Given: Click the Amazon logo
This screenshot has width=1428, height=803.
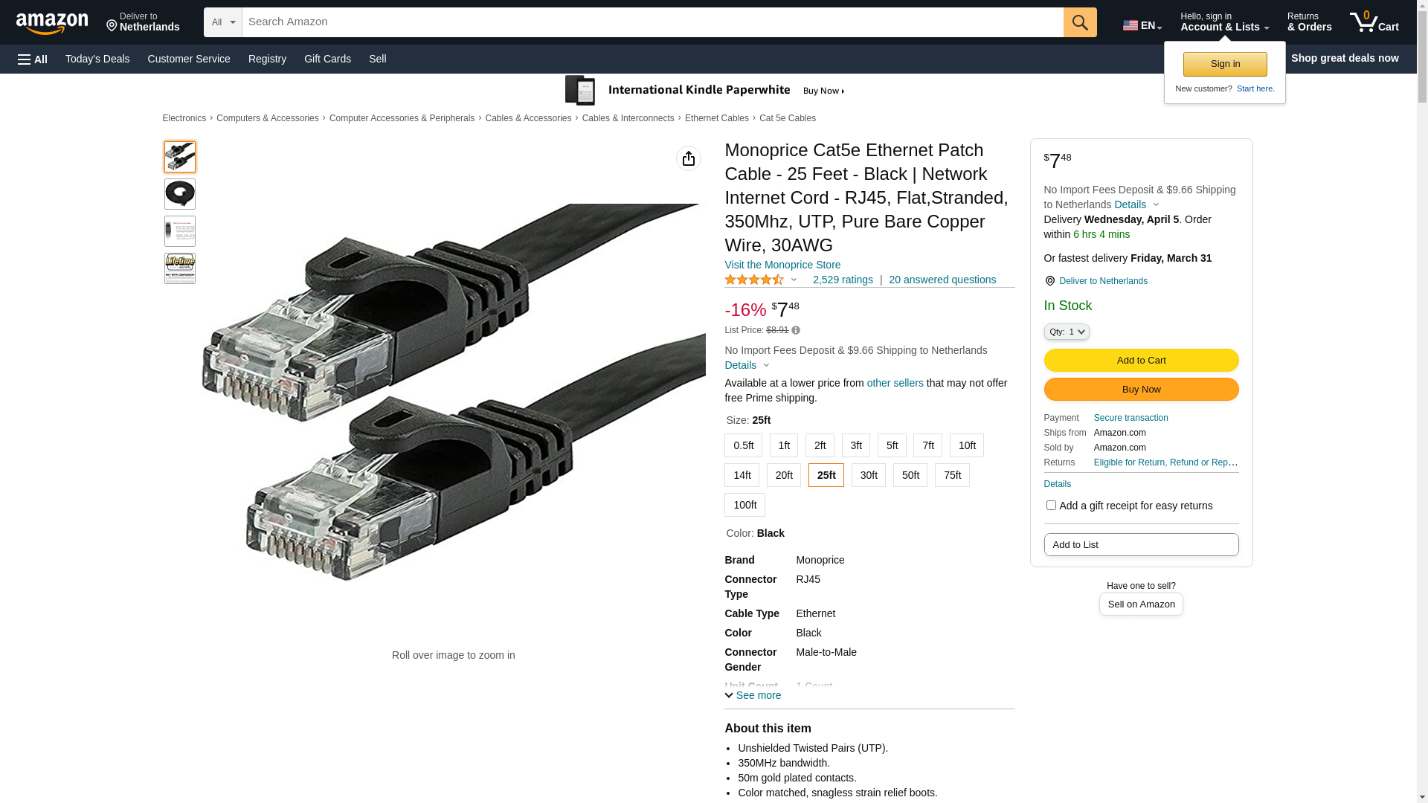Looking at the screenshot, I should pyautogui.click(x=52, y=23).
